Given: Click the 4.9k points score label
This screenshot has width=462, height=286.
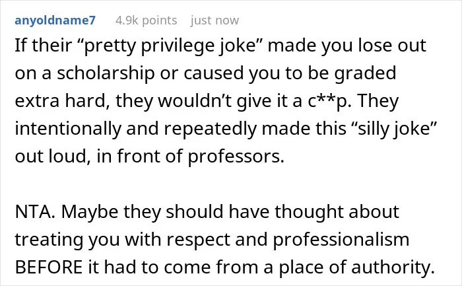Looking at the screenshot, I should (146, 20).
